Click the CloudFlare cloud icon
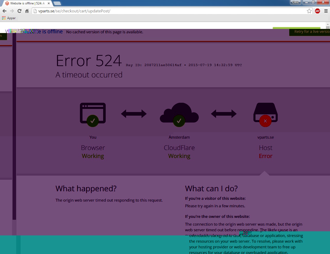Image resolution: width=330 pixels, height=254 pixels. (179, 114)
